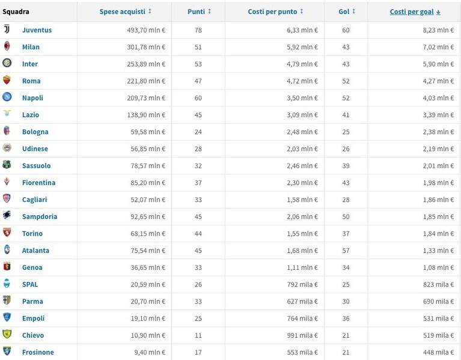
Task: Select Chievo points value 11
Action: click(x=198, y=335)
